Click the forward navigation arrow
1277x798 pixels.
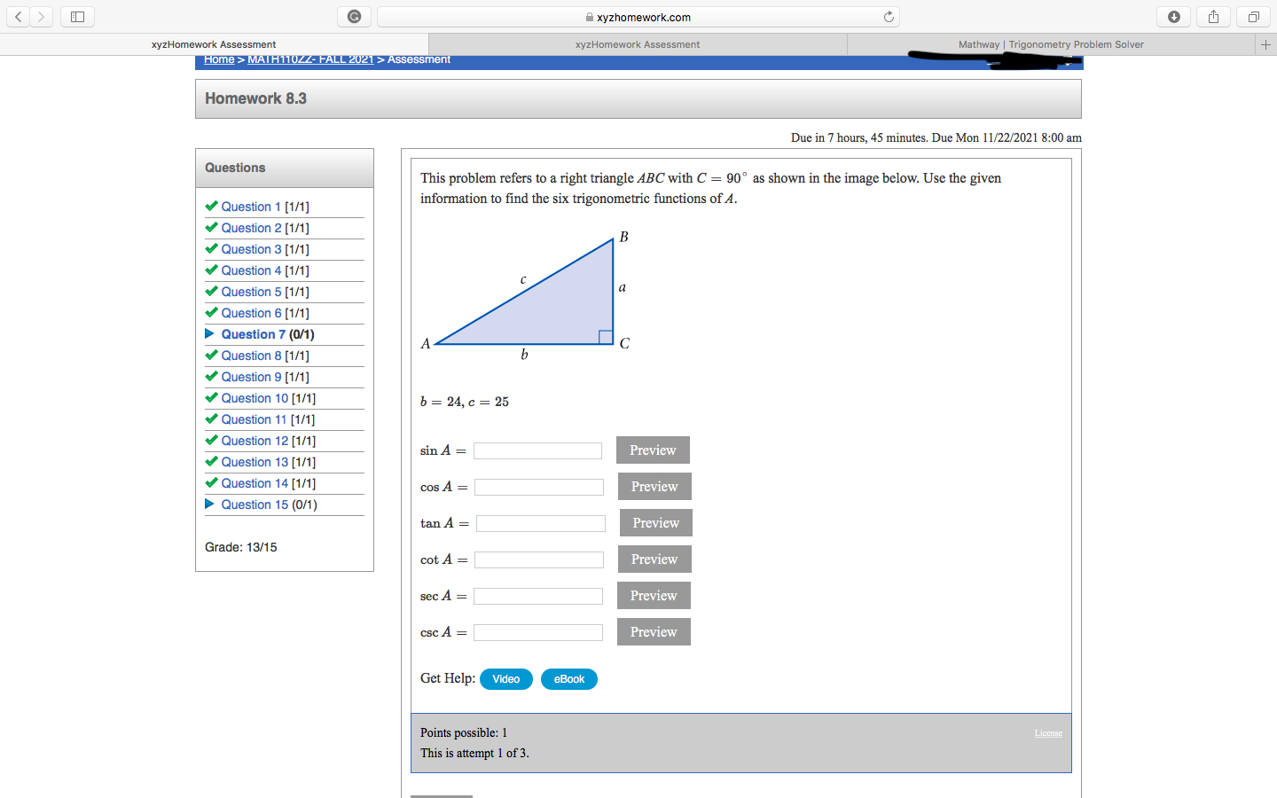(41, 16)
